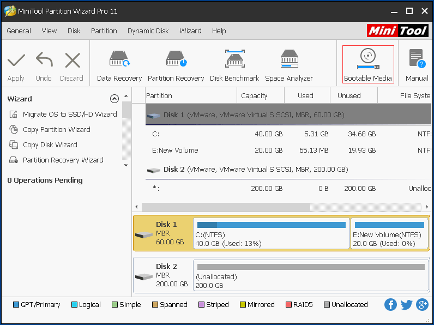The height and width of the screenshot is (325, 434).
Task: Click the Copy Disk Wizard icon
Action: [x=13, y=145]
